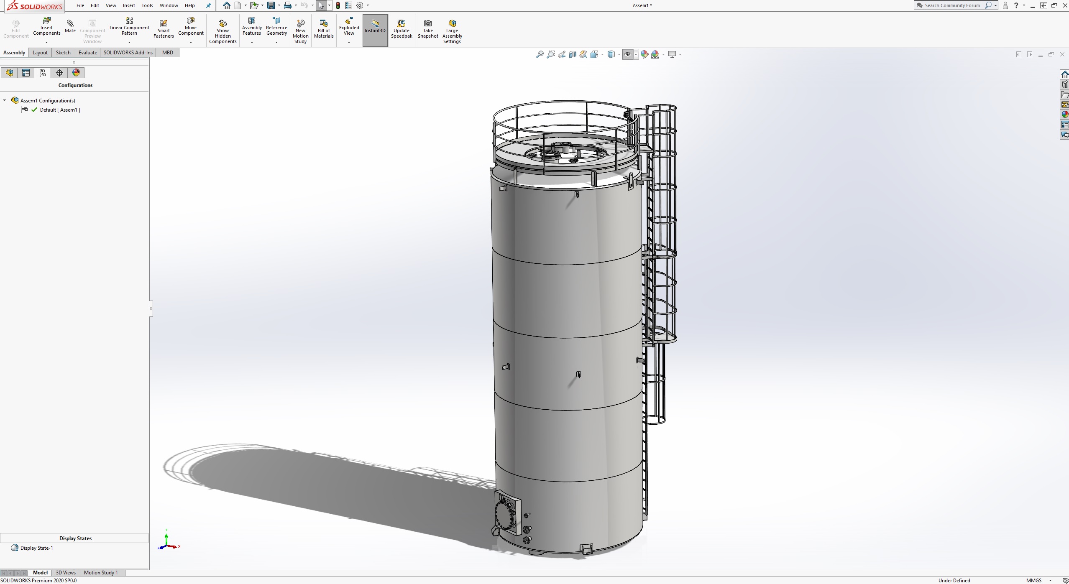The width and height of the screenshot is (1069, 584).
Task: Open View Settings monitor dropdown arrow
Action: [x=680, y=54]
